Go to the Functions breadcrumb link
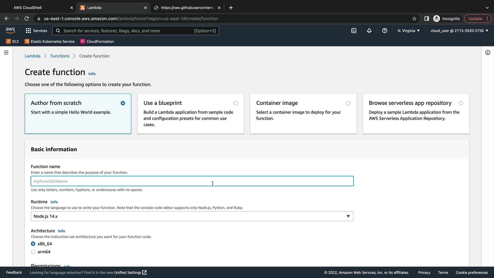The image size is (494, 278). (60, 56)
